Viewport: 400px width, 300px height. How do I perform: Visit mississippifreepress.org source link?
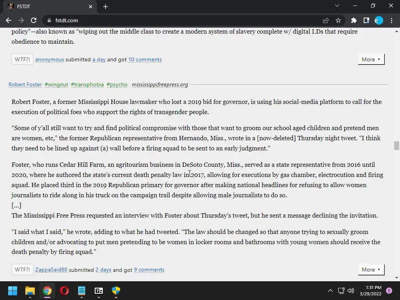pyautogui.click(x=160, y=84)
